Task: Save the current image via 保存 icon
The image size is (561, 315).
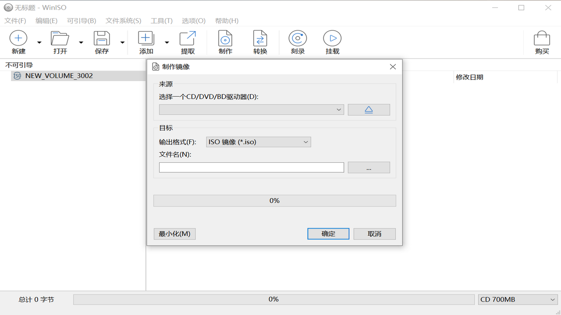Action: click(102, 42)
